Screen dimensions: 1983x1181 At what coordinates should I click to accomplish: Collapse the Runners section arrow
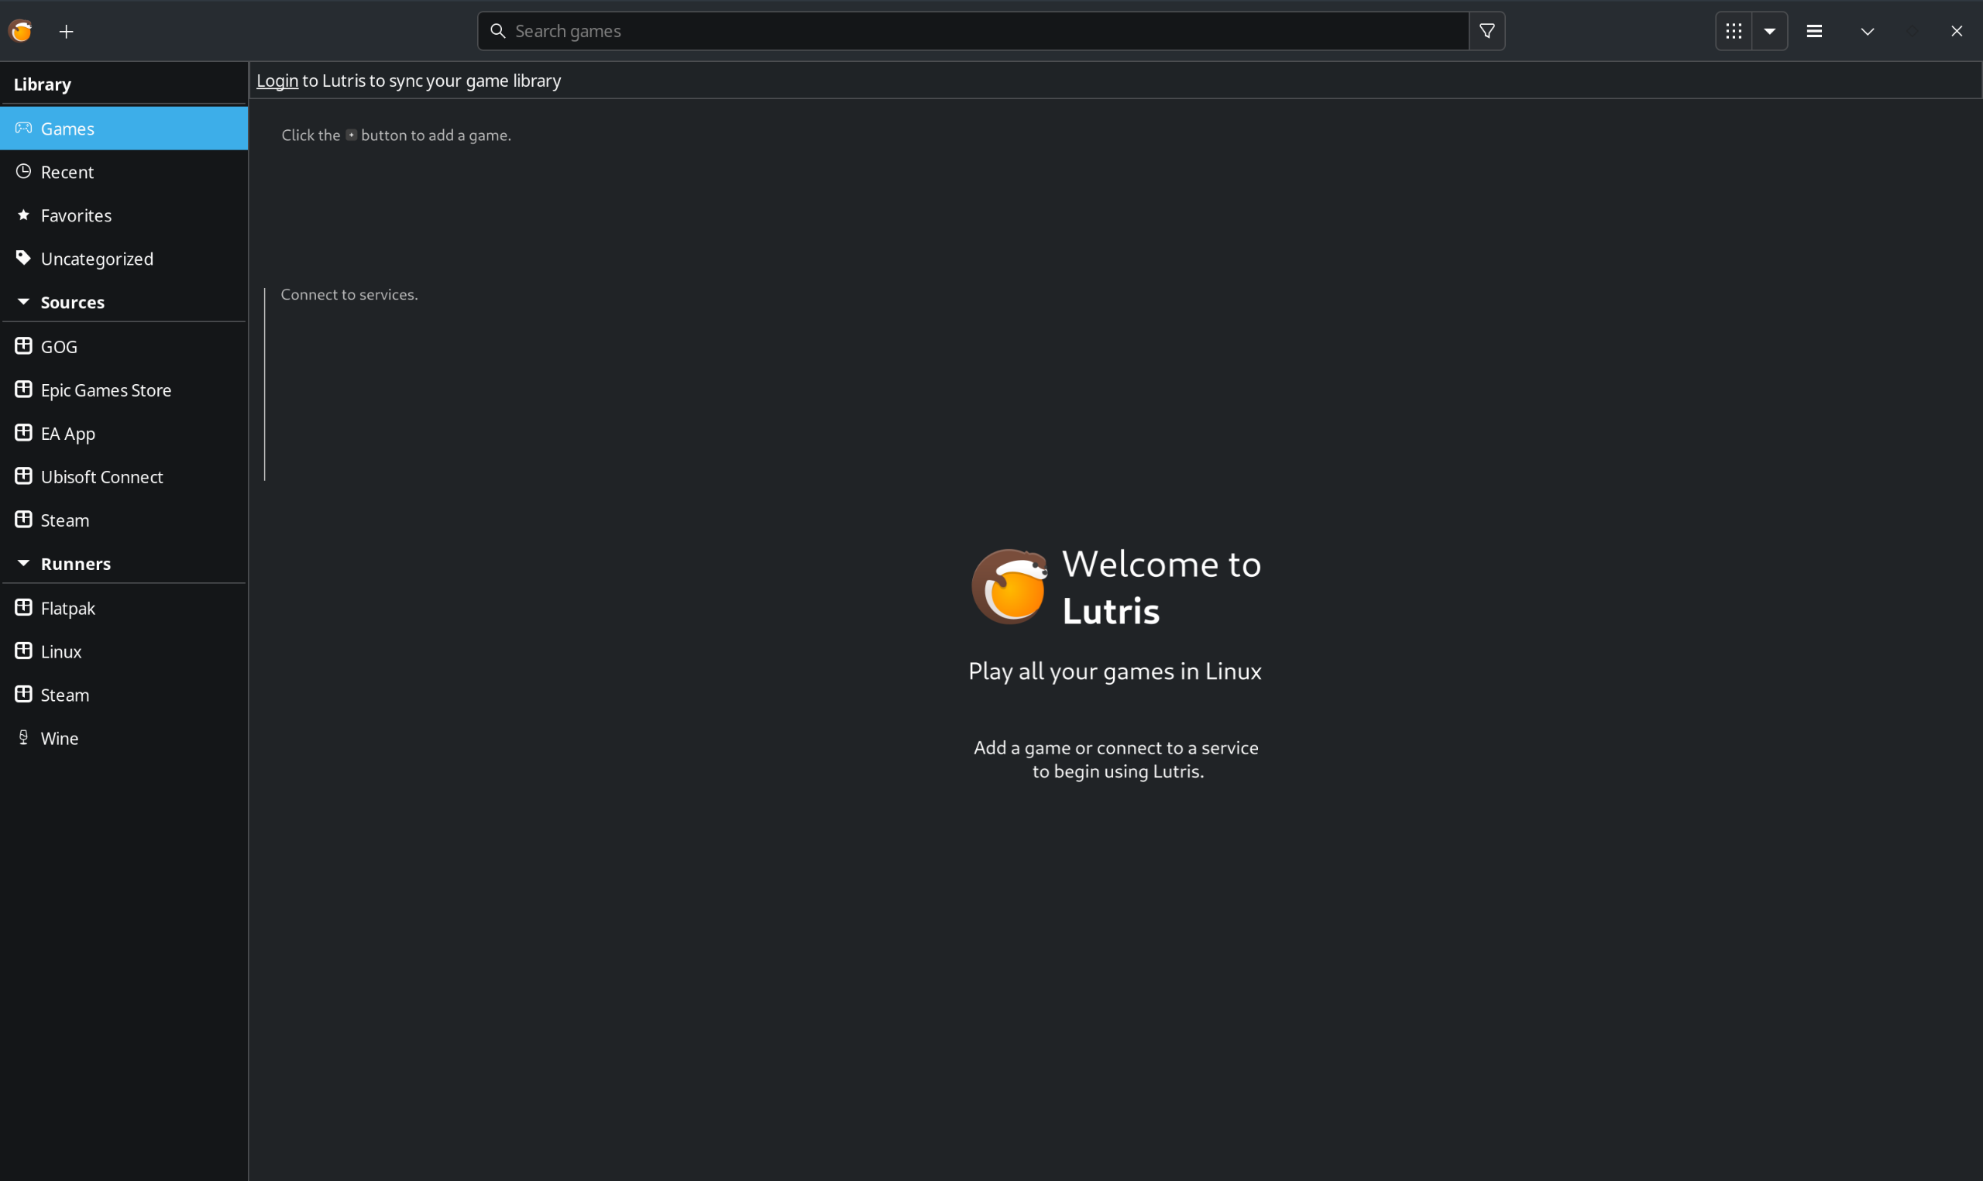[23, 564]
